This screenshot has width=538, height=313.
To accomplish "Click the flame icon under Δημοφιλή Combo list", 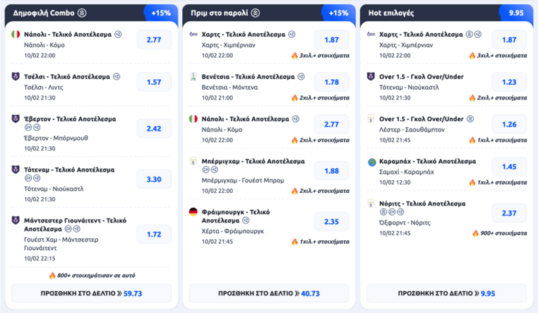I will coord(52,276).
